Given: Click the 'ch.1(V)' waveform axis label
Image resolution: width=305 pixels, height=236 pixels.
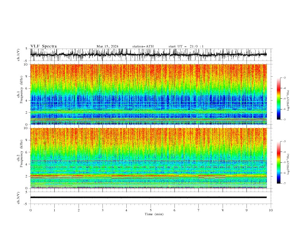Looking at the screenshot, I should 18,55.
